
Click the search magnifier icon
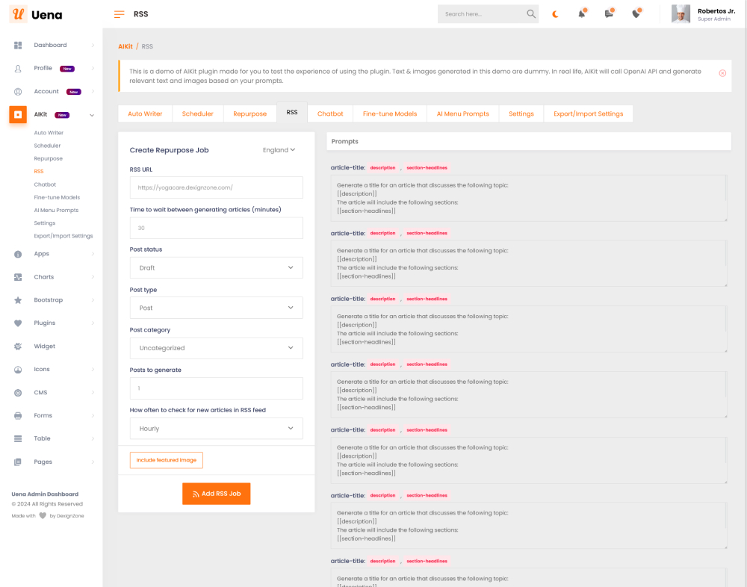[x=531, y=14]
